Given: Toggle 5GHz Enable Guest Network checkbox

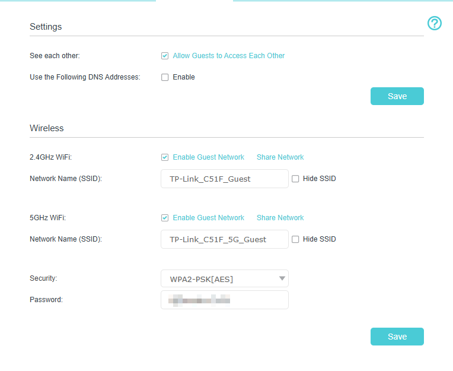Looking at the screenshot, I should click(165, 218).
